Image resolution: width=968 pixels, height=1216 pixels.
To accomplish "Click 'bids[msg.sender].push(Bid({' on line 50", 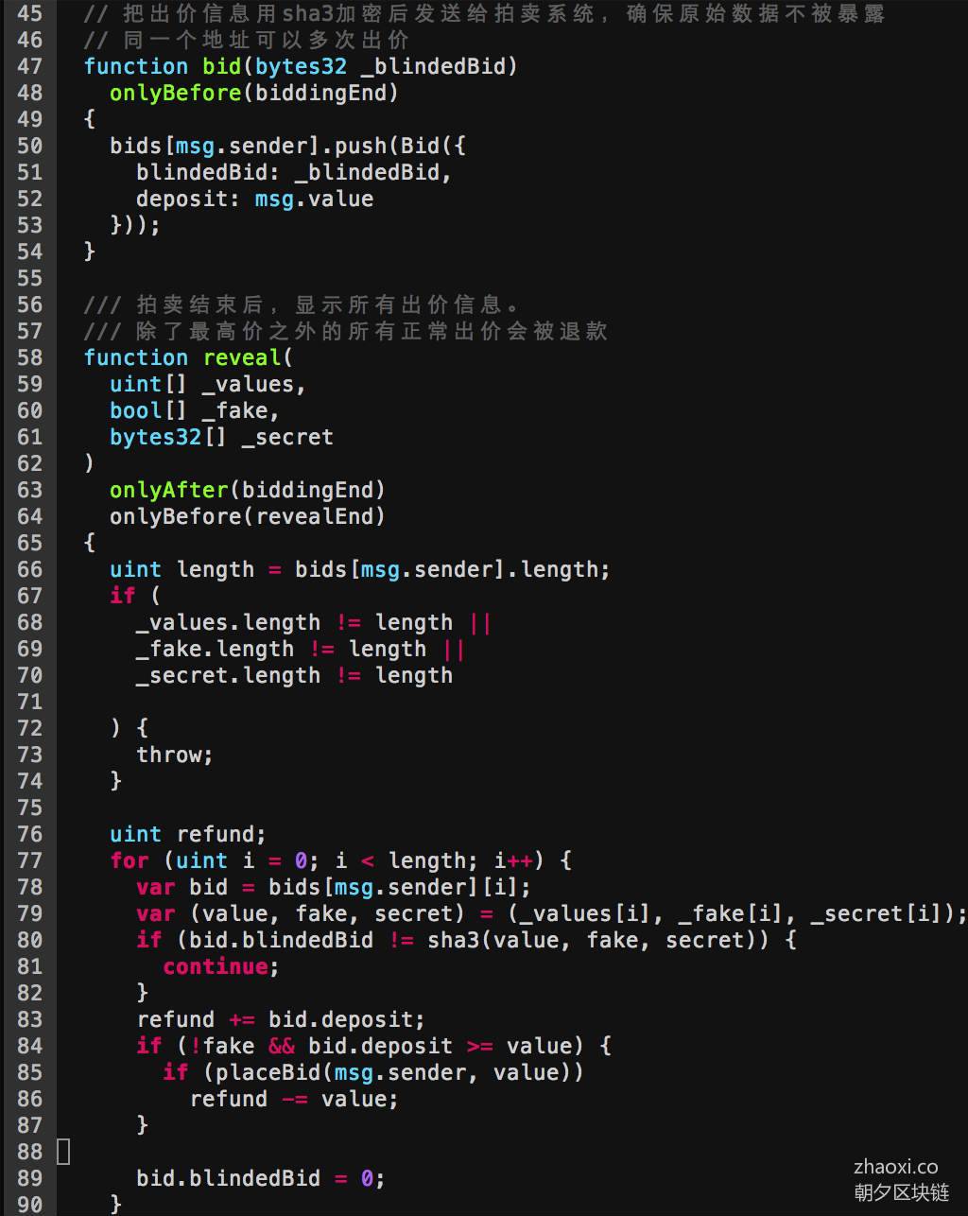I will point(287,146).
